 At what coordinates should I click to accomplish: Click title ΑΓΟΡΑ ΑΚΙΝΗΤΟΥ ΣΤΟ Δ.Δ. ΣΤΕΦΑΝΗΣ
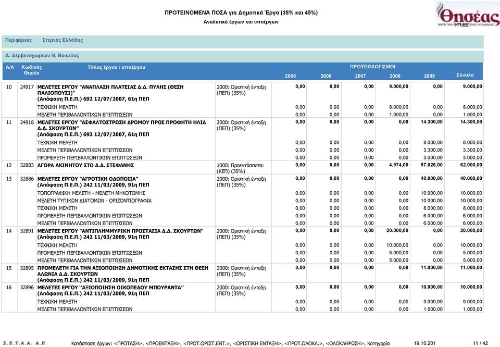85,166
